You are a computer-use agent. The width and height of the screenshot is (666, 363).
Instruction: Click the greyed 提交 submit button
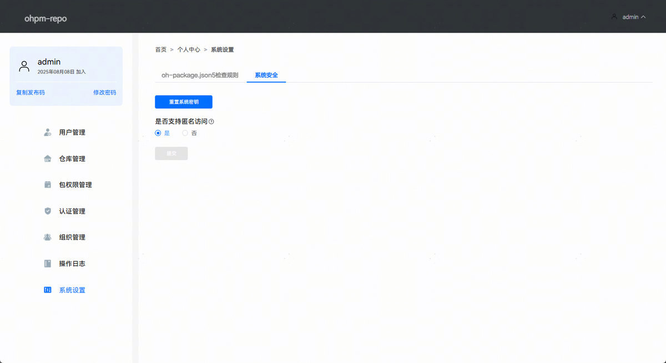(x=171, y=153)
